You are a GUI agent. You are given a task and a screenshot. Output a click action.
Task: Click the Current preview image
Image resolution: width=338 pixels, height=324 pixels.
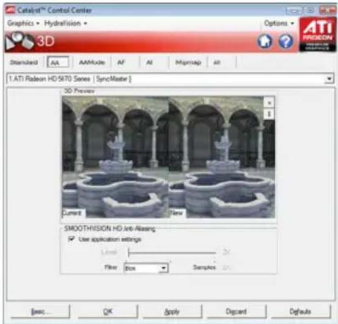(115, 157)
